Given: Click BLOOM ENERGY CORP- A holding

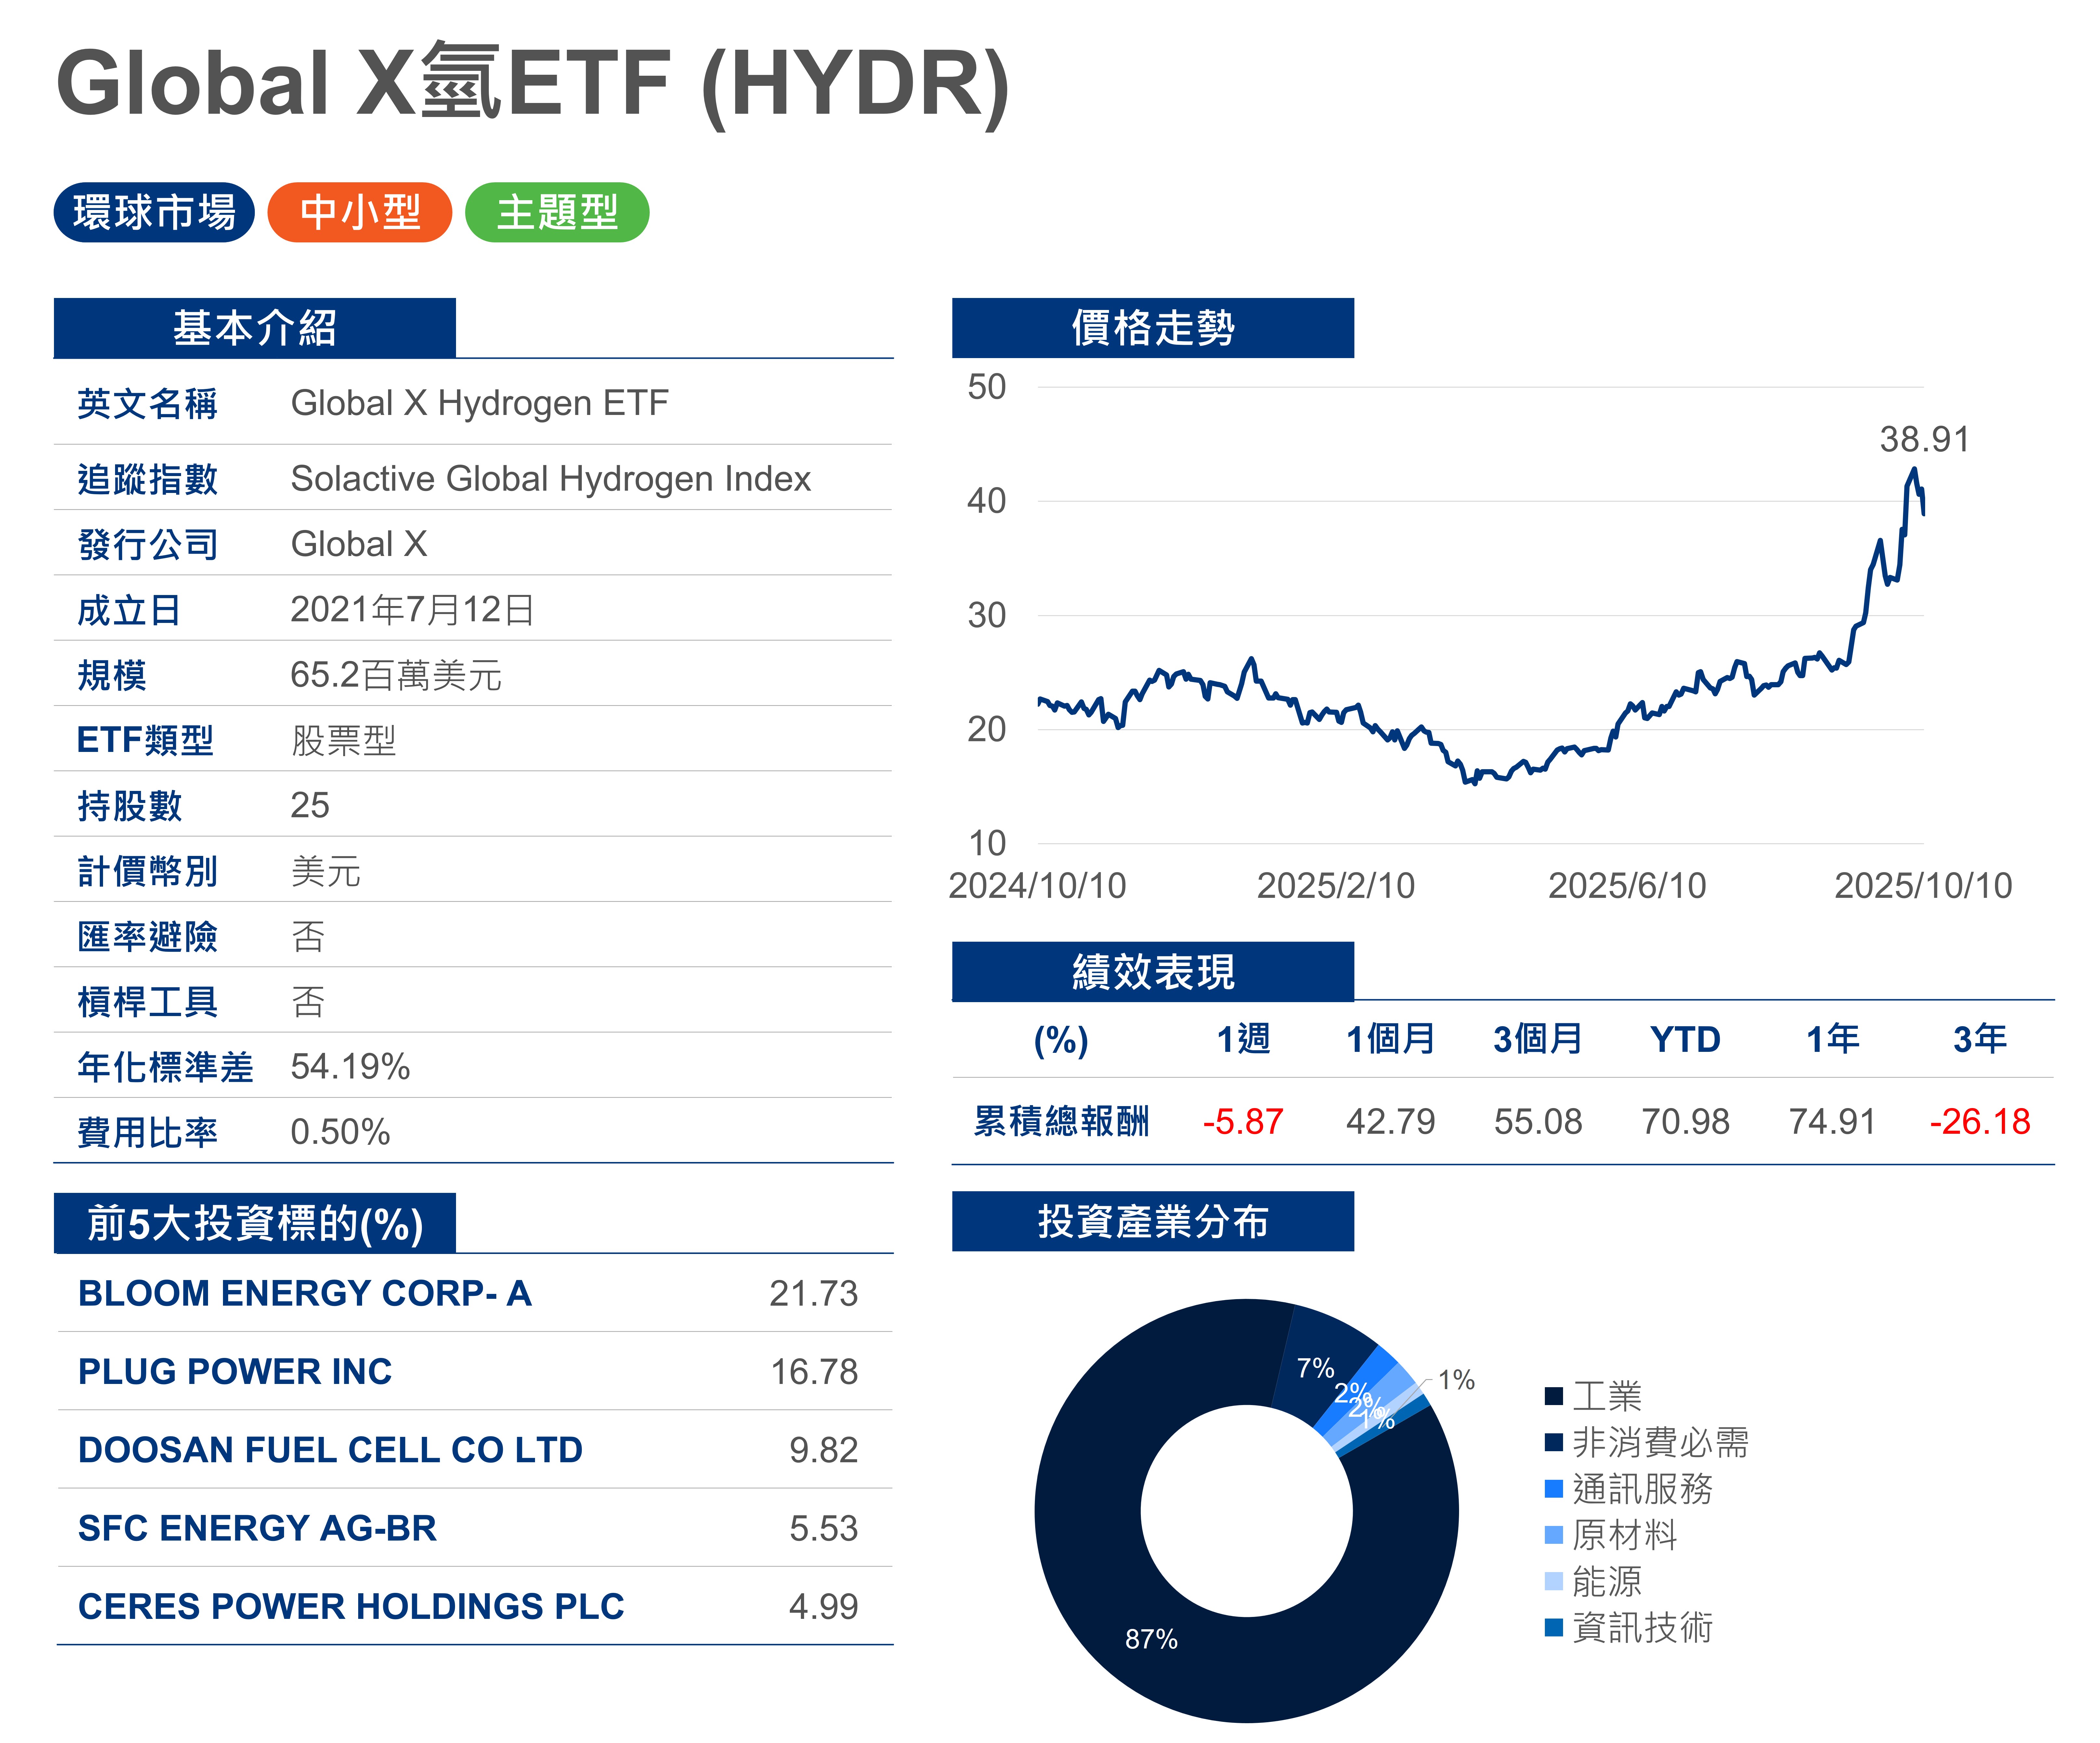Looking at the screenshot, I should pos(305,1293).
